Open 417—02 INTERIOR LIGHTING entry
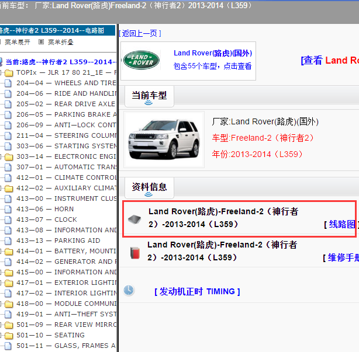Image resolution: width=359 pixels, height=352 pixels. click(67, 294)
